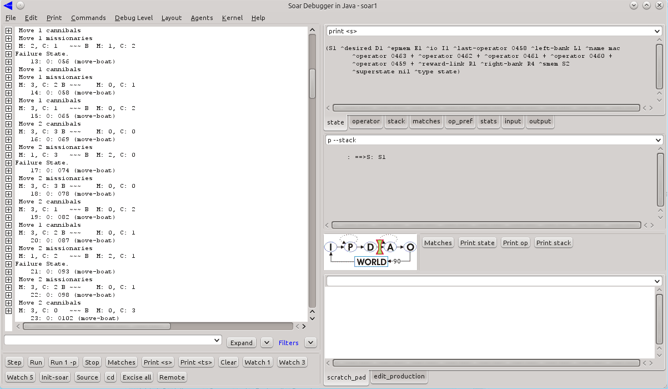Expand the tree node beside 'Failure State.' at top
Image resolution: width=668 pixels, height=389 pixels.
click(x=8, y=54)
